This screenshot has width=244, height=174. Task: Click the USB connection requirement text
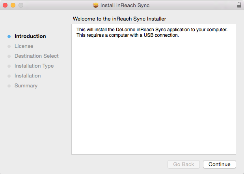(x=128, y=35)
